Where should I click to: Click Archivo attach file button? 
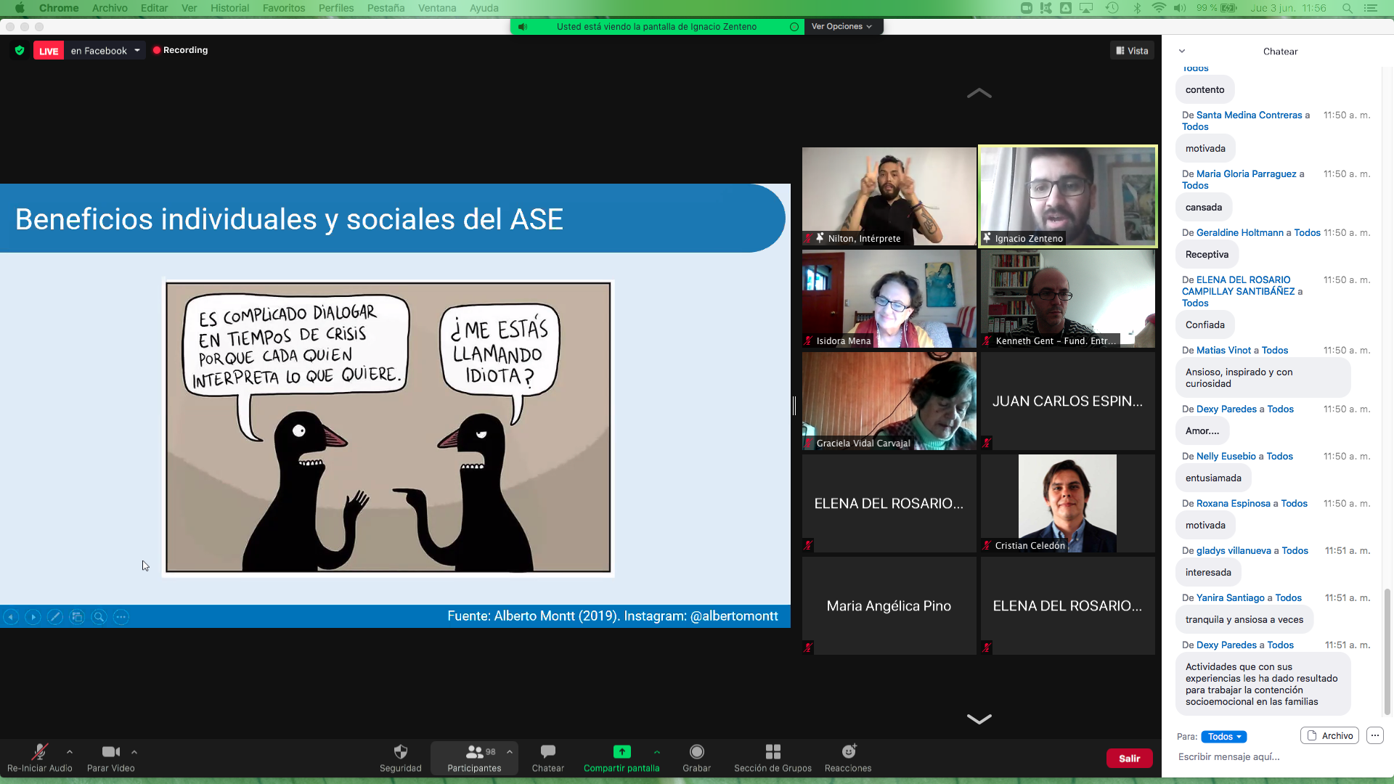click(1329, 735)
